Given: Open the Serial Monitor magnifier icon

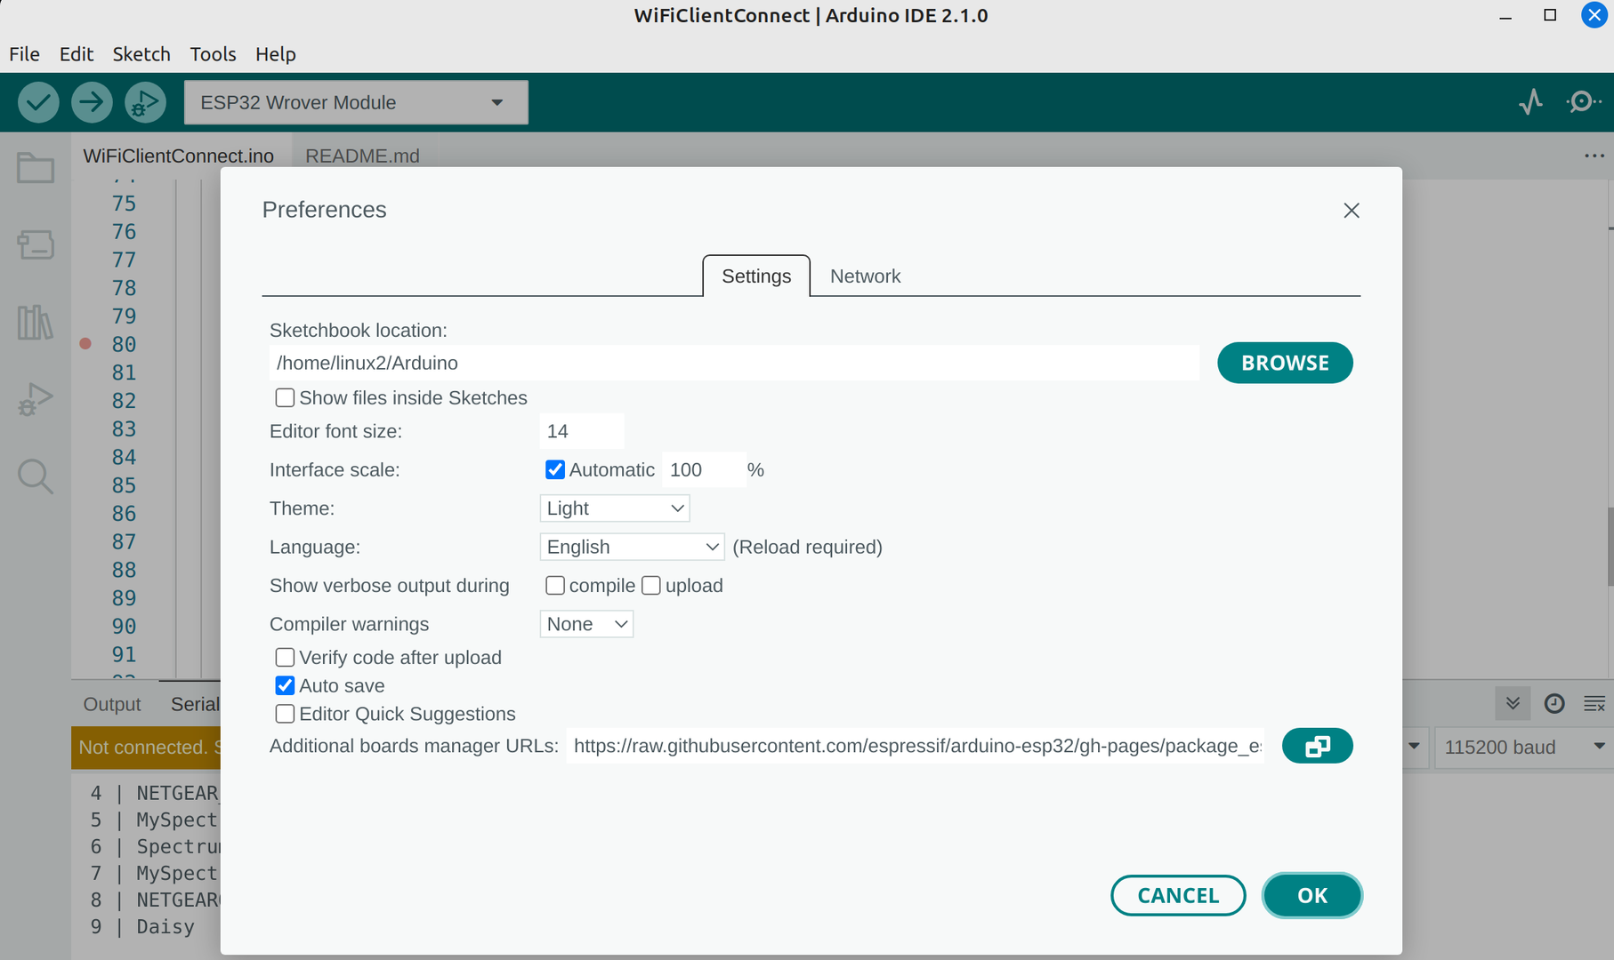Looking at the screenshot, I should [1582, 102].
